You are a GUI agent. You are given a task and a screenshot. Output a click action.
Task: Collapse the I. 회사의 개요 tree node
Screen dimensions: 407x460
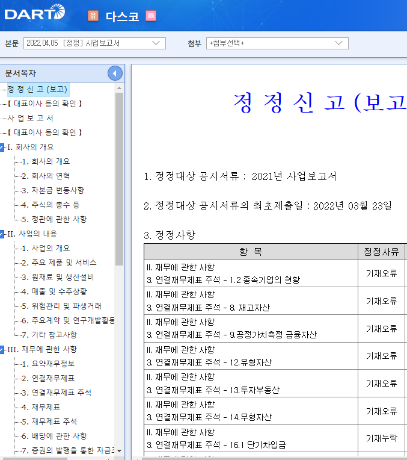click(2, 148)
